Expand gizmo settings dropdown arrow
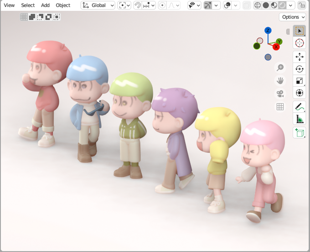Screen dimensions: 310x252 coord(216,5)
